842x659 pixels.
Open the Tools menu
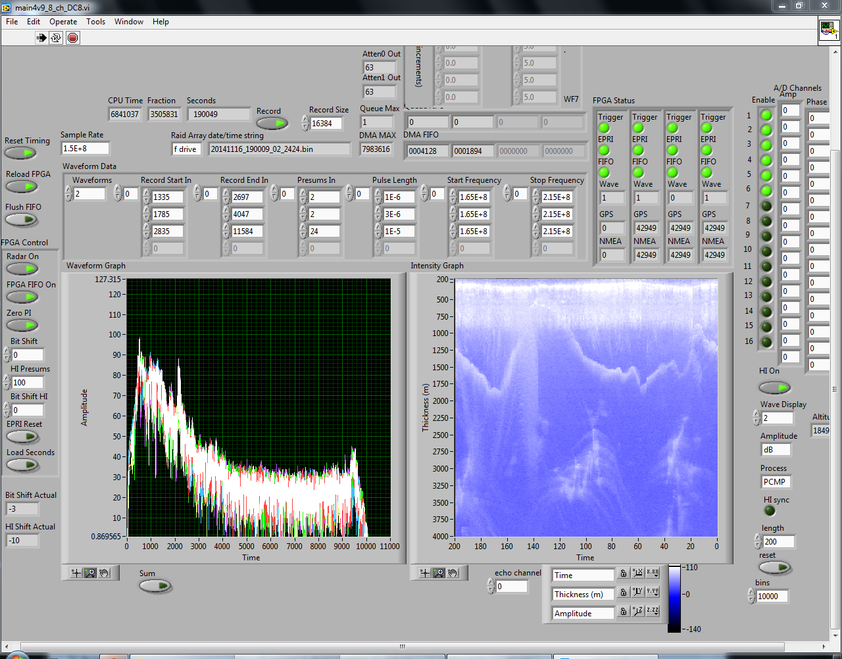coord(95,22)
